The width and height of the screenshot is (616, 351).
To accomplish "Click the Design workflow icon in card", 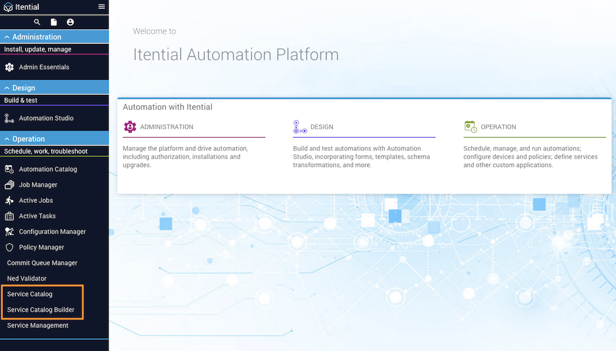I will pyautogui.click(x=300, y=127).
